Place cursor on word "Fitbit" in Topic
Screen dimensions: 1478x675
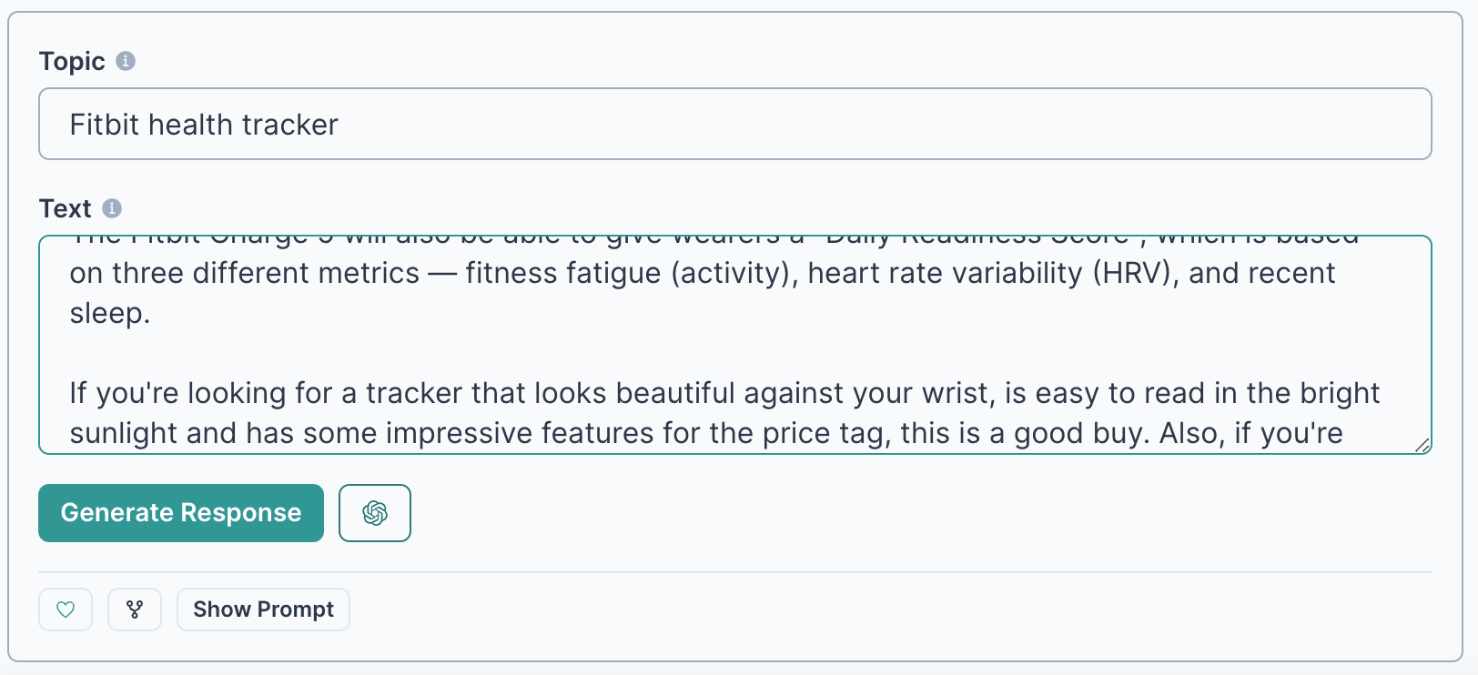pos(104,125)
